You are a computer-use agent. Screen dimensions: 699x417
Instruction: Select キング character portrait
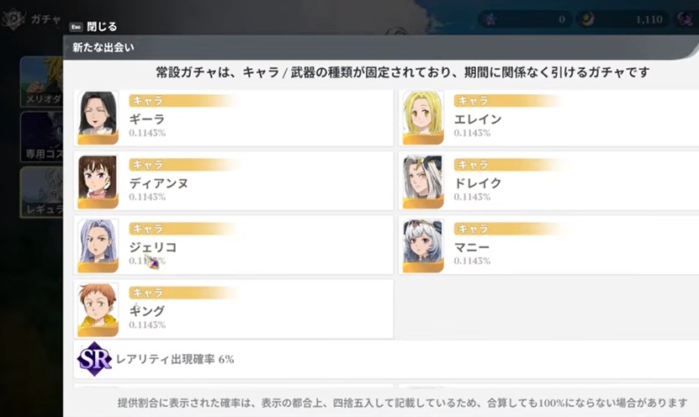tap(98, 309)
